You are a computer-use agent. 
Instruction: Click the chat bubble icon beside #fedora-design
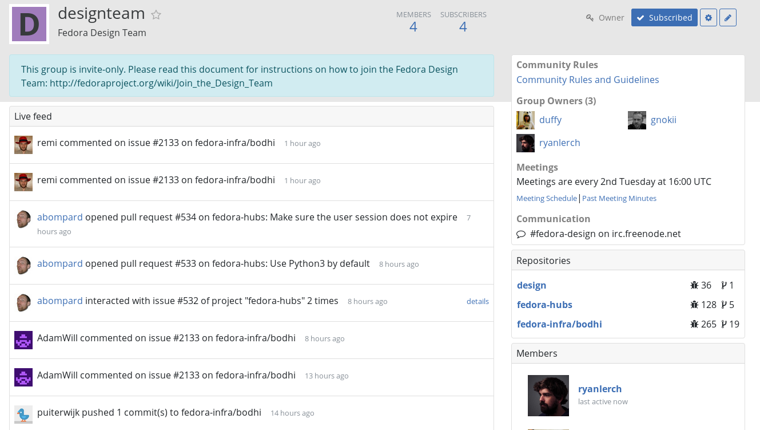(x=521, y=234)
